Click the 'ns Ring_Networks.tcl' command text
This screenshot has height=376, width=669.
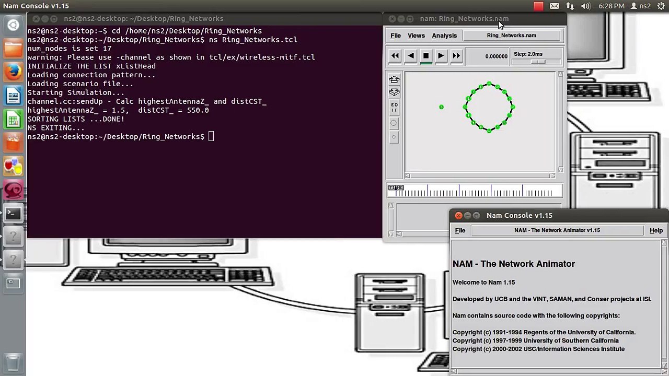click(x=253, y=40)
